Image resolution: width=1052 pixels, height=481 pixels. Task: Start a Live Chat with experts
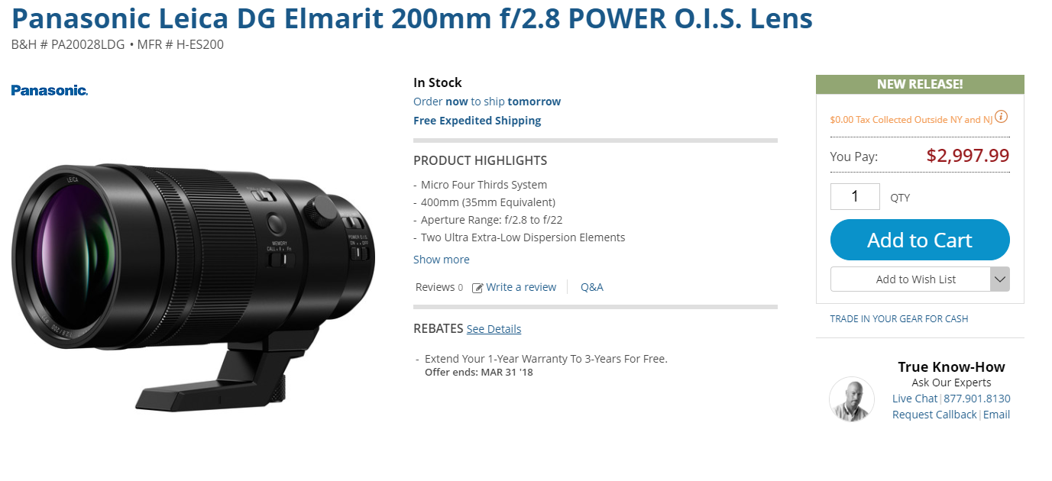[x=914, y=399]
